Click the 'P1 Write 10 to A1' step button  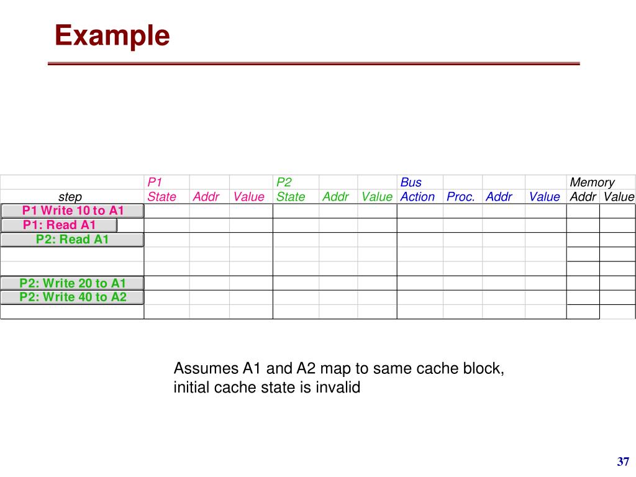tap(73, 211)
